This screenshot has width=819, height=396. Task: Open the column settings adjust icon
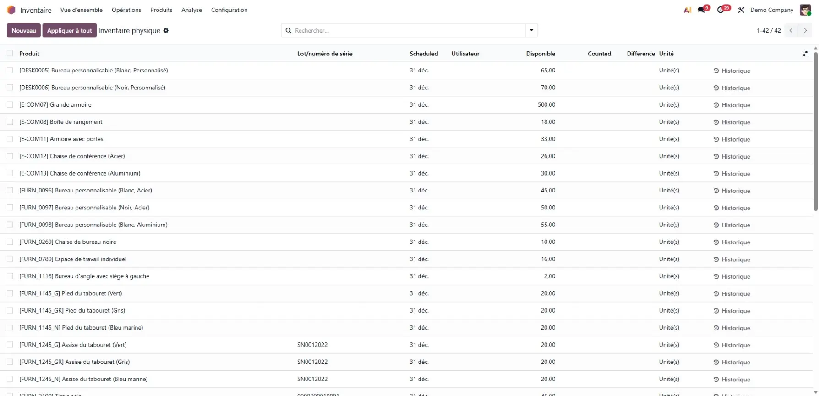point(805,54)
